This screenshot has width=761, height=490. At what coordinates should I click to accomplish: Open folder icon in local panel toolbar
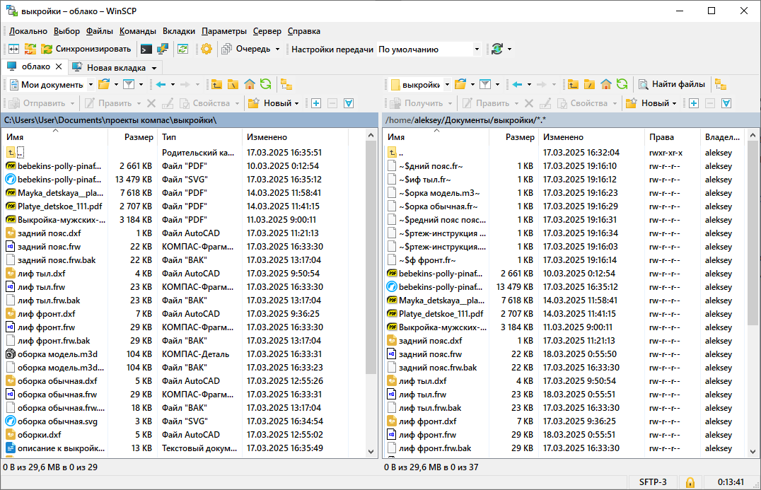pos(104,84)
